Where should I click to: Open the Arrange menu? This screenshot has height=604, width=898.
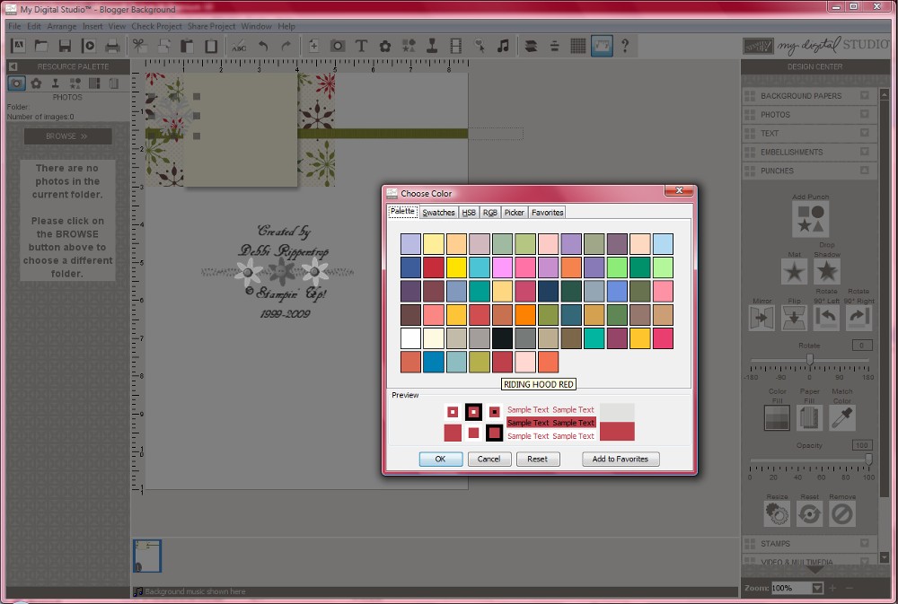[x=62, y=26]
